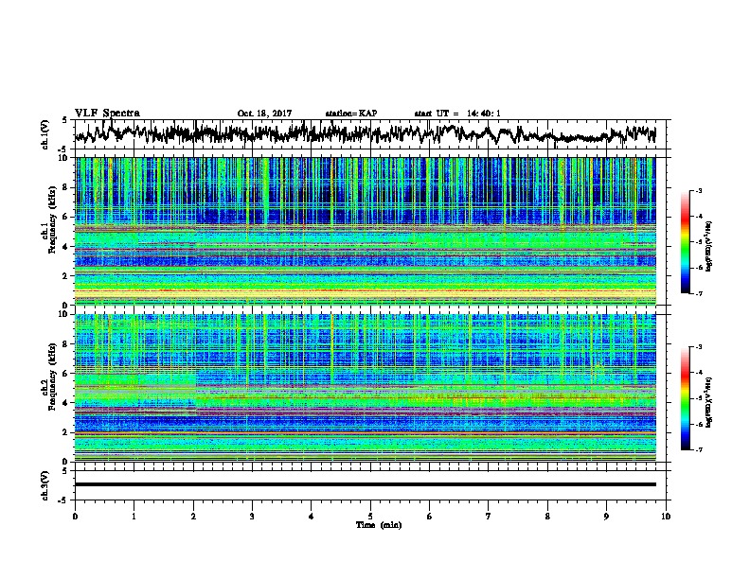Click the ch.1 spectrogram panel

coord(366,231)
